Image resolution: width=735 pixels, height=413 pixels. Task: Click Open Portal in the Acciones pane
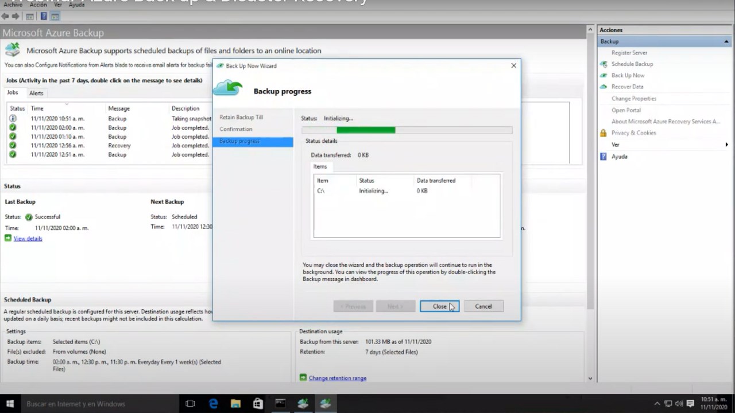[626, 110]
